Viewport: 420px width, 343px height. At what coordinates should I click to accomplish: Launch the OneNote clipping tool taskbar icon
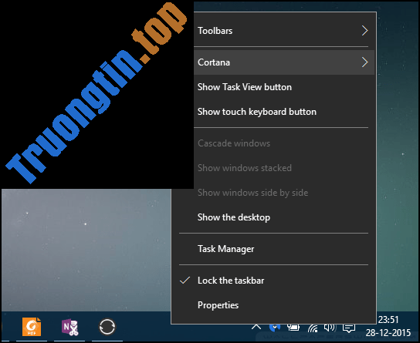(69, 327)
